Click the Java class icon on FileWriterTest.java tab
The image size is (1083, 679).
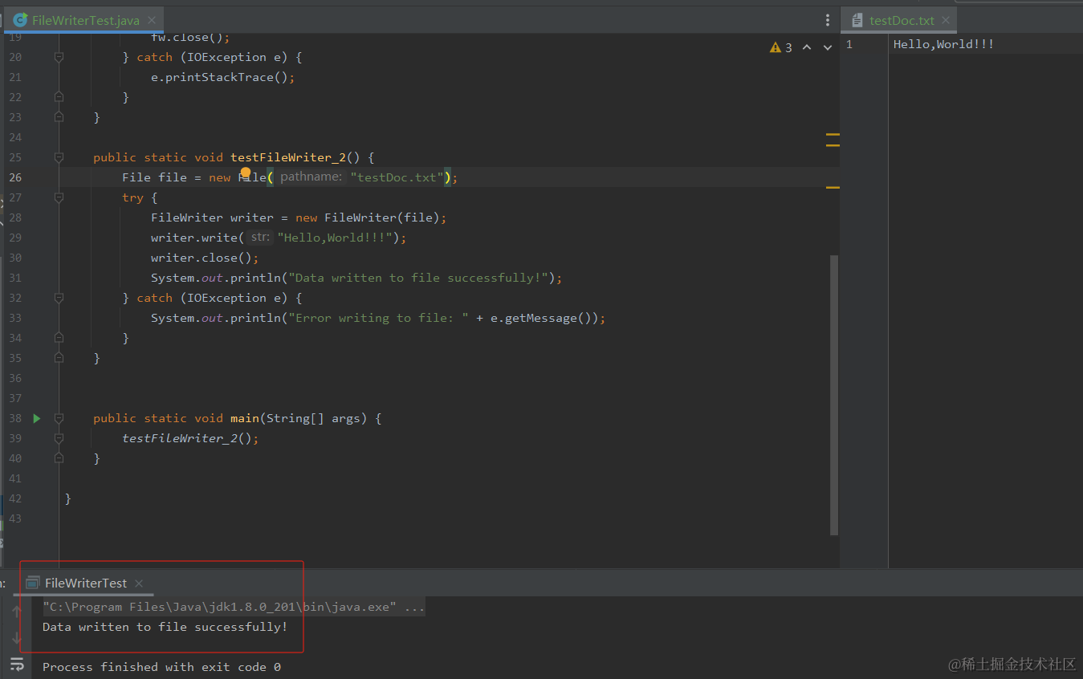[20, 20]
